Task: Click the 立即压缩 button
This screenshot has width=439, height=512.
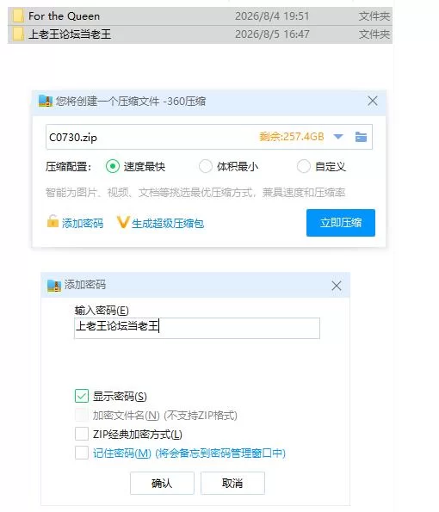Action: click(x=341, y=223)
